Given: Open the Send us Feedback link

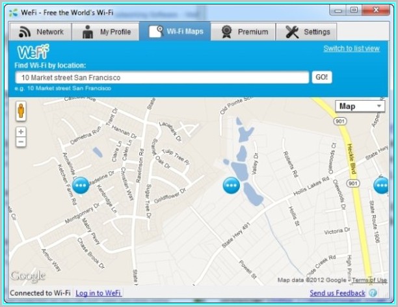Looking at the screenshot, I should tap(337, 294).
